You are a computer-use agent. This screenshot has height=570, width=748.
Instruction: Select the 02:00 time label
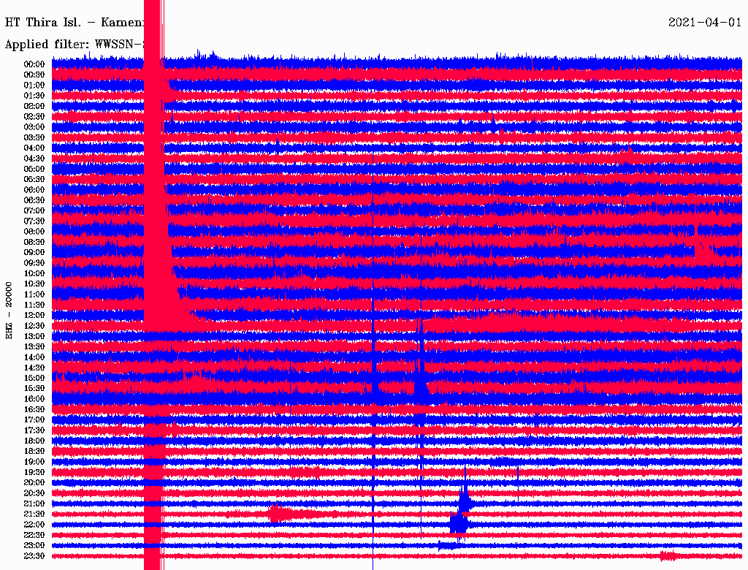pyautogui.click(x=34, y=106)
